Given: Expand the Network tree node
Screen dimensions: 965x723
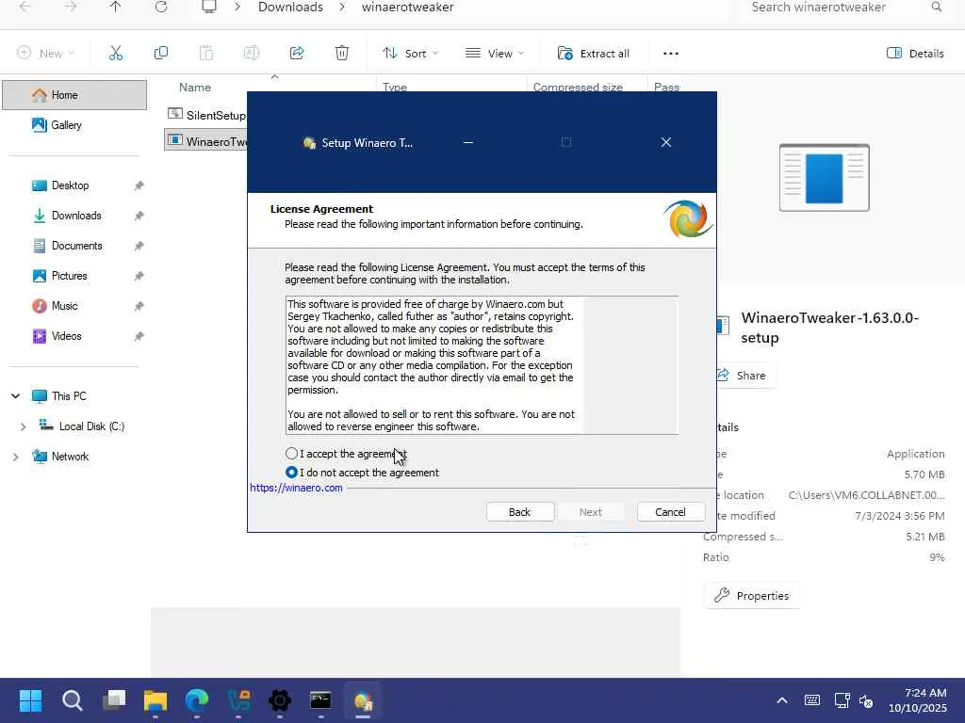Looking at the screenshot, I should click(x=15, y=457).
